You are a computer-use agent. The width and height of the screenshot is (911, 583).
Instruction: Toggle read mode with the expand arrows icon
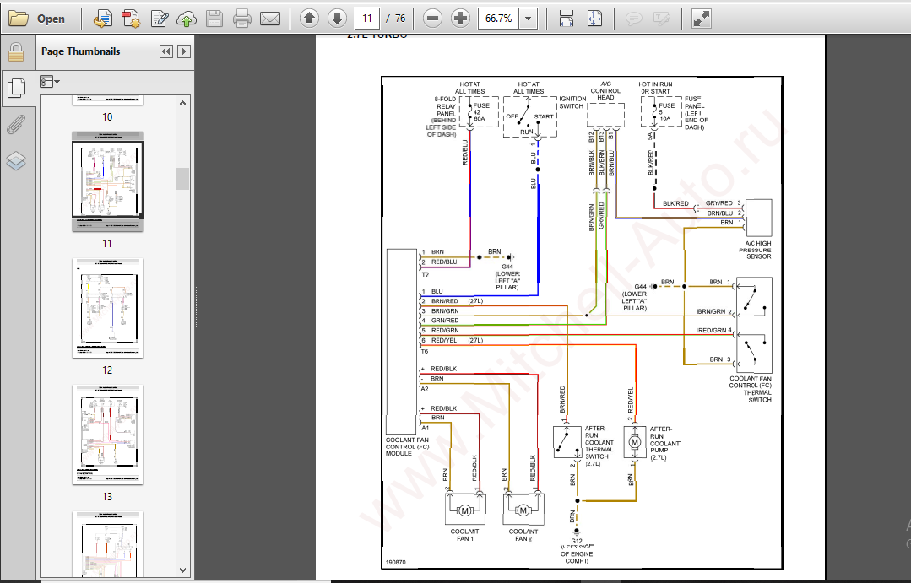tap(702, 19)
